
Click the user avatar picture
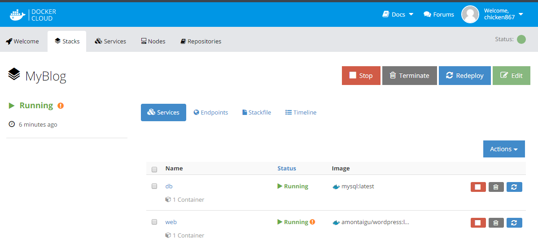(x=470, y=14)
